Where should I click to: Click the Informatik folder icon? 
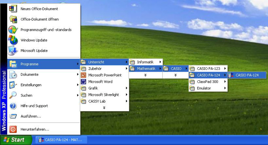coord(132,62)
